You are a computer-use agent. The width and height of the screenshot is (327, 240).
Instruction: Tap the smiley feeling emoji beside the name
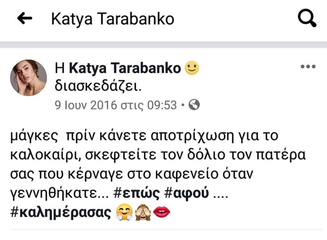pyautogui.click(x=192, y=68)
